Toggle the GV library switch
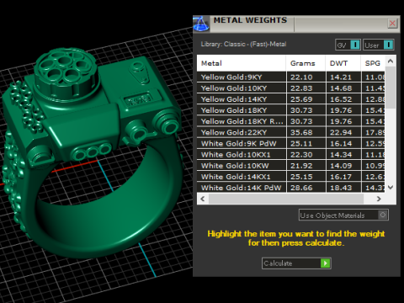 point(348,45)
